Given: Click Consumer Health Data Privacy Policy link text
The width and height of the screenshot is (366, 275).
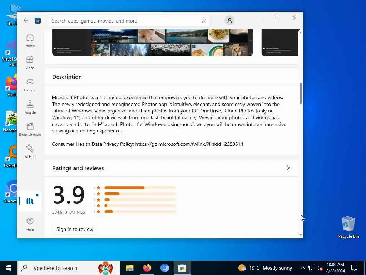Looking at the screenshot, I should (x=148, y=144).
